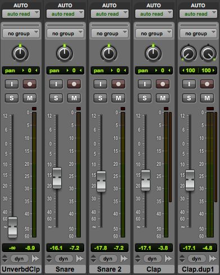The height and width of the screenshot is (275, 220).
Task: Mute the Clap track
Action: [163, 98]
